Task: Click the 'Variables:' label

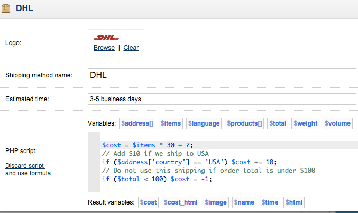Action: [x=102, y=123]
